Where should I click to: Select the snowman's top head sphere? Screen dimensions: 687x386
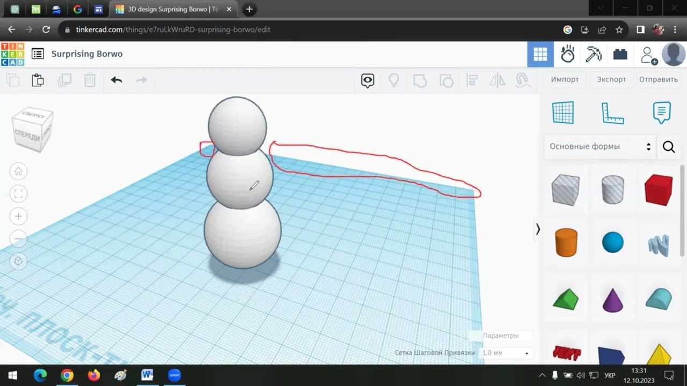(237, 125)
